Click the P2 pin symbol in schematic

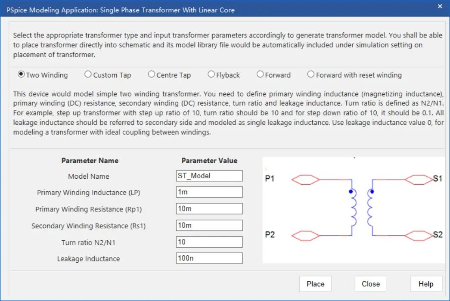click(305, 236)
